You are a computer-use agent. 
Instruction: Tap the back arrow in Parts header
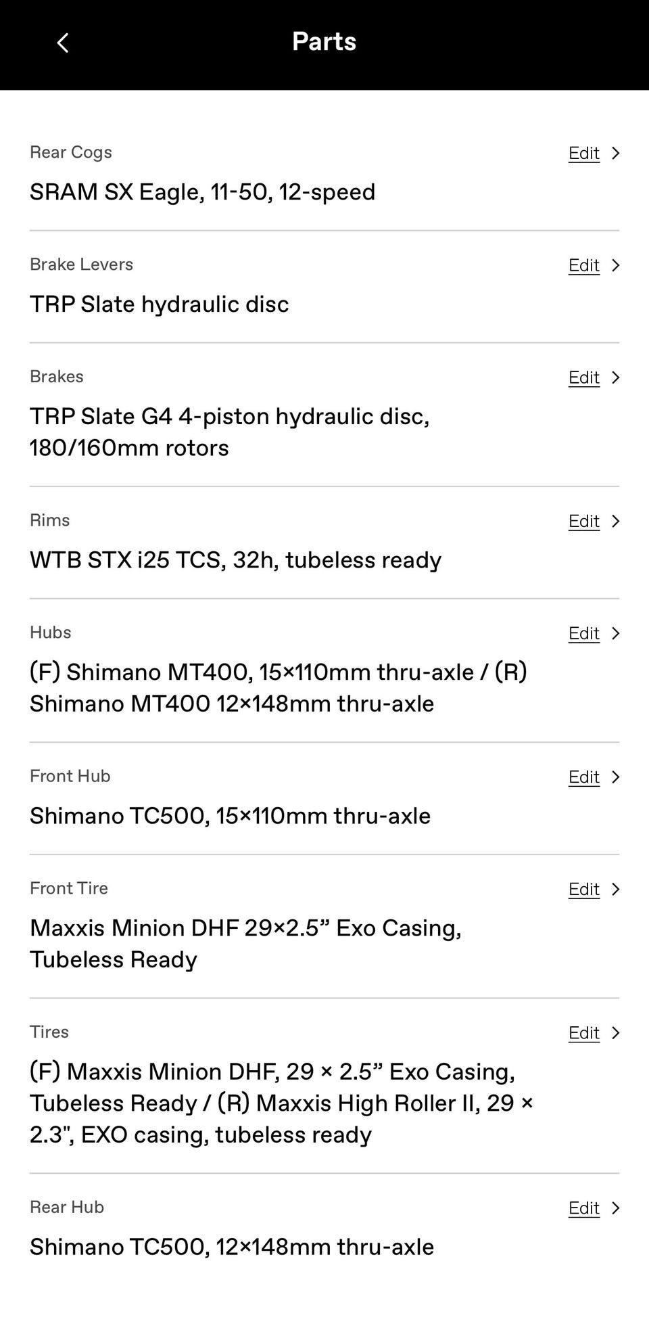(x=63, y=43)
